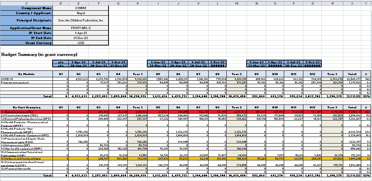This screenshot has width=372, height=181.
Task: Select Cost Grouping Year 2 total 10,478,450
Action: [x=237, y=176]
